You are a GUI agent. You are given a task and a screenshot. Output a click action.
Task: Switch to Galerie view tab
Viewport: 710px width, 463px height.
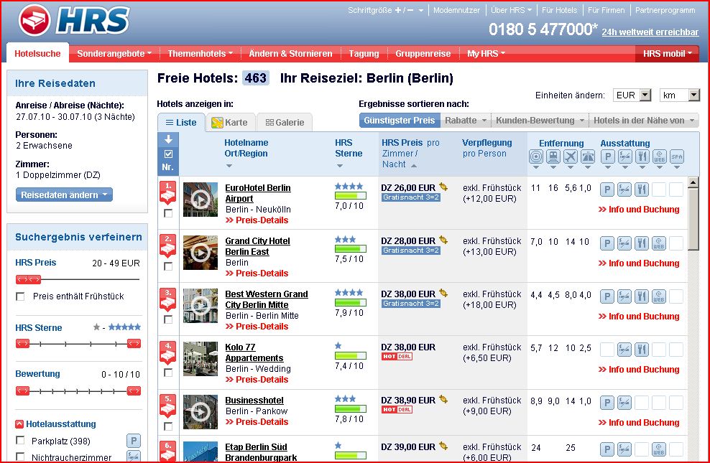click(285, 123)
